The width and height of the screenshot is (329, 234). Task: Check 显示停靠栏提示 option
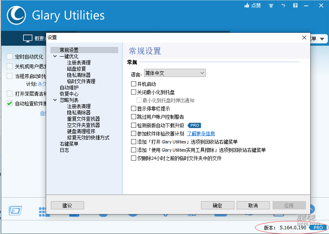click(133, 109)
